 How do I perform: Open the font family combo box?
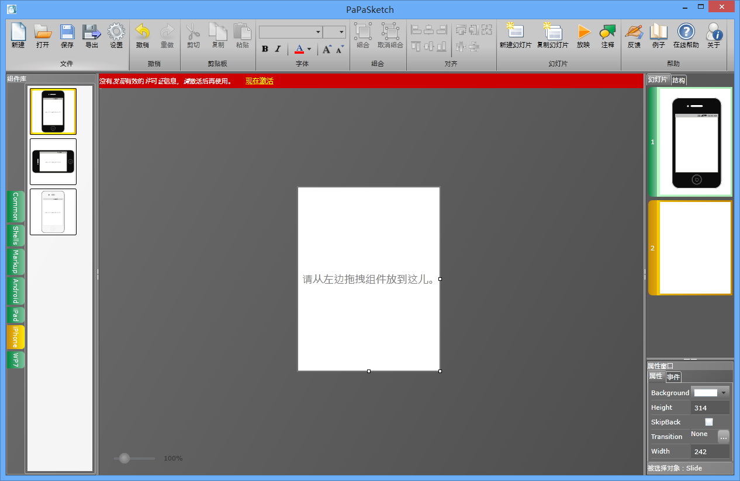(x=291, y=32)
